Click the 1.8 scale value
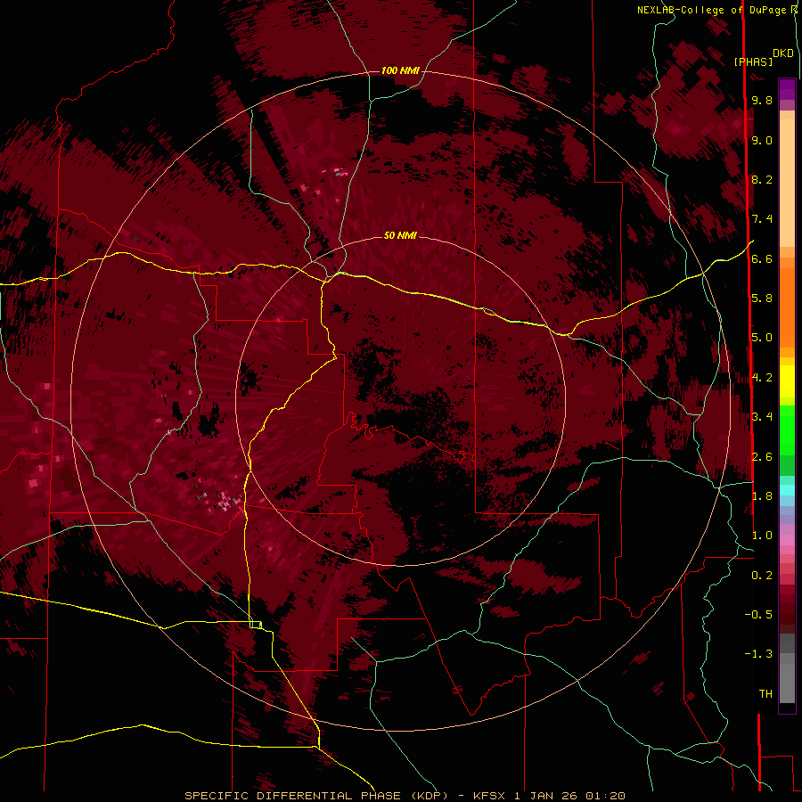 (762, 496)
